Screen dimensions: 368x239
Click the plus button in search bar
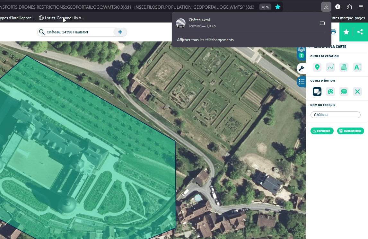point(120,32)
